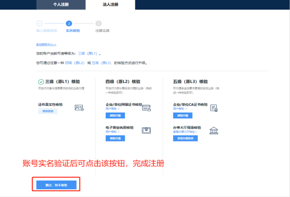
Task: Click step 3 circle 注册完成
Action: (x=98, y=24)
